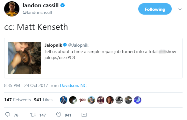Retweet using the retweet arrows icon

point(33,115)
